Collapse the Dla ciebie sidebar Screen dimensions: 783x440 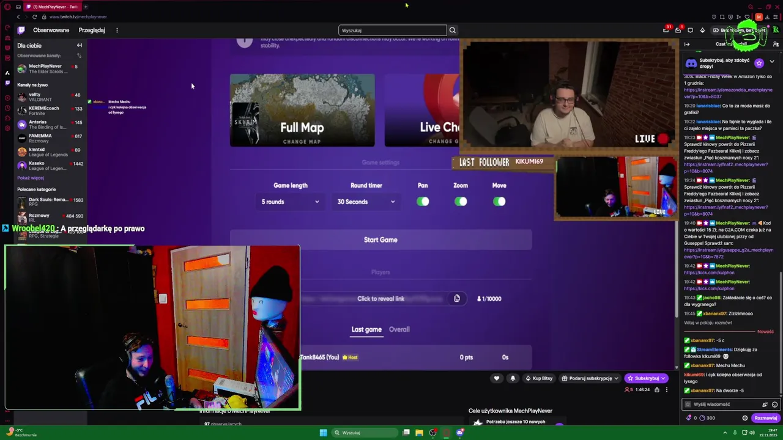point(79,45)
